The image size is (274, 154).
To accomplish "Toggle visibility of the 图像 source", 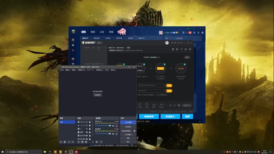I will coord(87,132).
